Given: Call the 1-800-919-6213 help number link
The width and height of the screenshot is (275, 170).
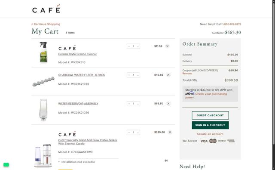Looking at the screenshot, I should (232, 24).
